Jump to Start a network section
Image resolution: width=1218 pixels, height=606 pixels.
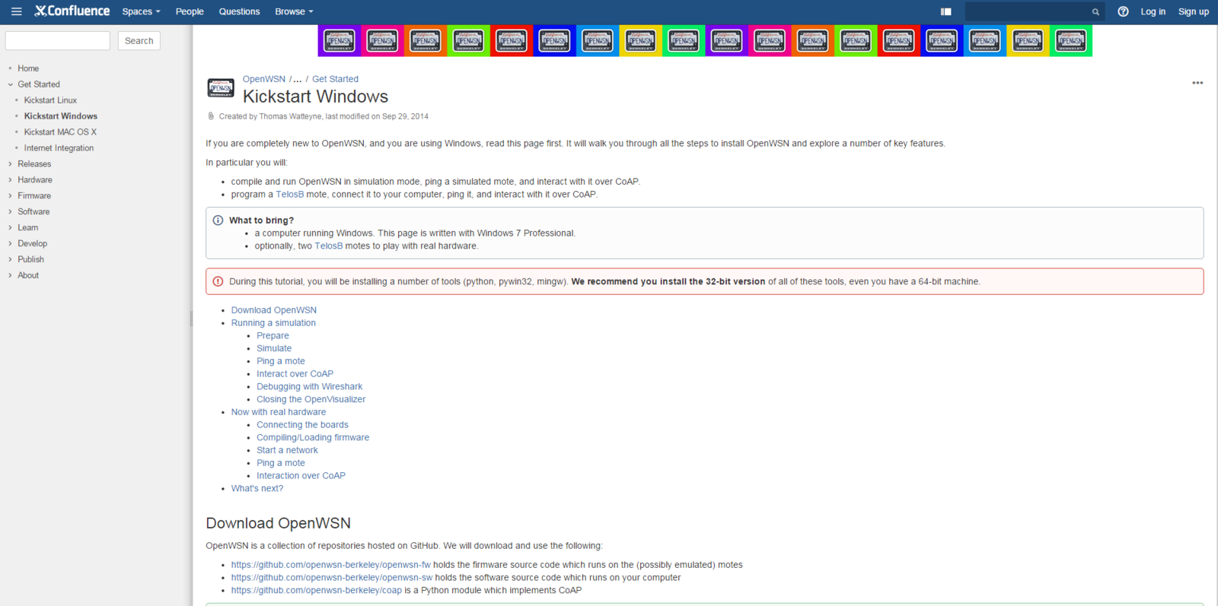(287, 451)
